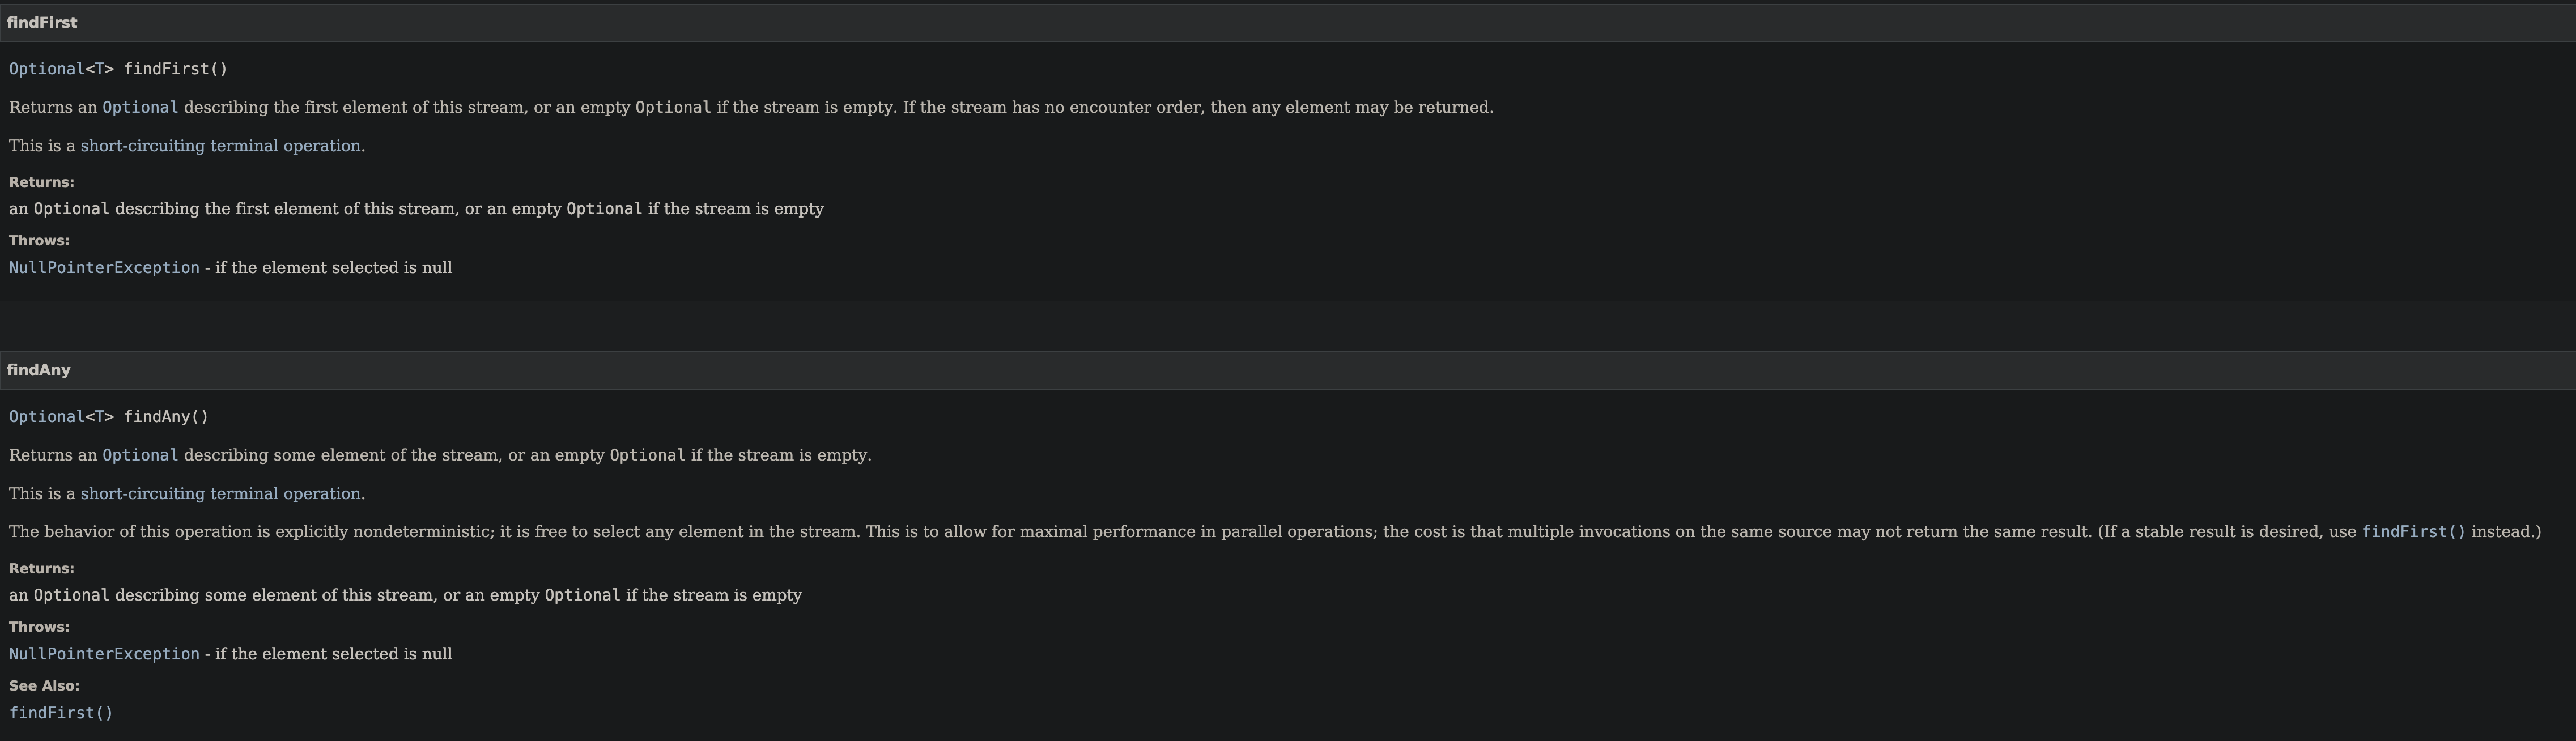
Task: Click the Throws: label under findFirst
Action: (x=39, y=240)
